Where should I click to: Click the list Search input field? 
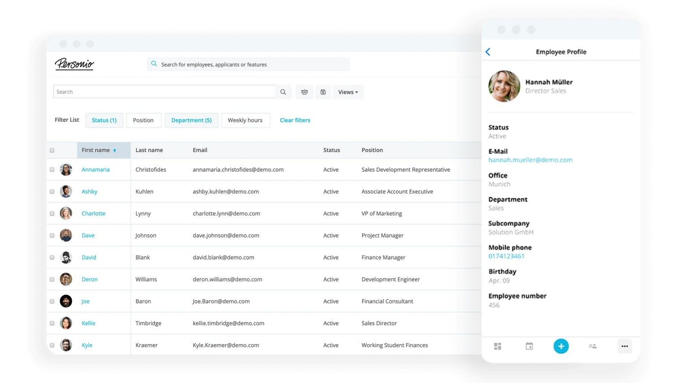pos(164,92)
